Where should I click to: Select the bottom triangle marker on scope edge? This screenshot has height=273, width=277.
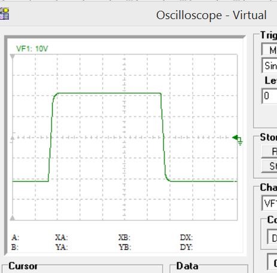[x=13, y=217]
